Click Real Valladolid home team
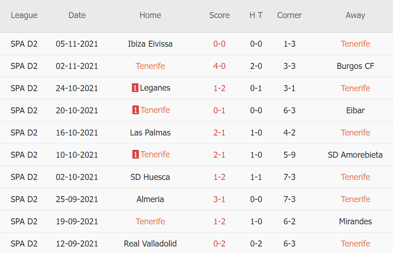The height and width of the screenshot is (253, 393). pos(150,244)
